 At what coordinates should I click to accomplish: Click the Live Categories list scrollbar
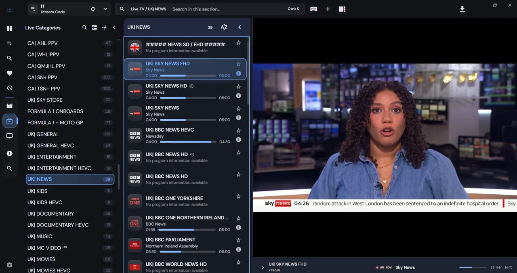[x=119, y=177]
